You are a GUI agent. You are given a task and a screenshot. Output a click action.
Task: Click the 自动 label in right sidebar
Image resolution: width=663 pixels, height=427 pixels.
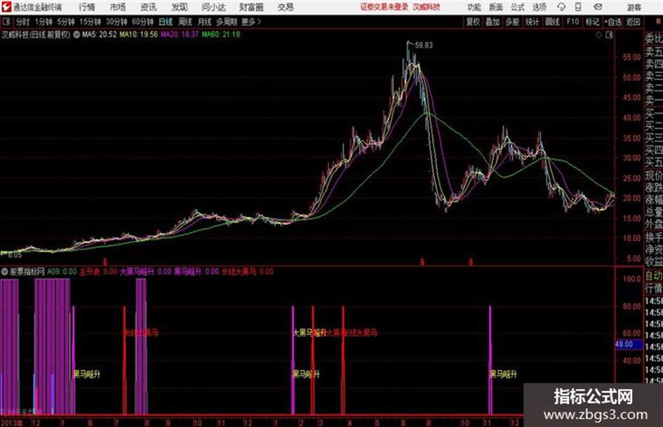[654, 276]
